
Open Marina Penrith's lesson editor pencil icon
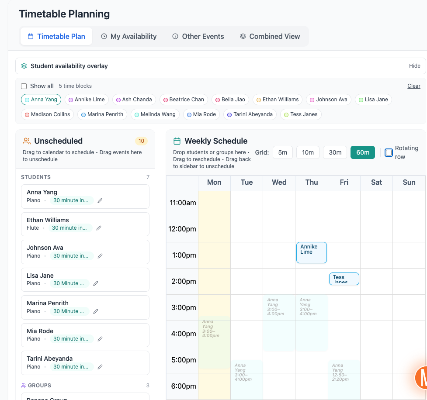[95, 311]
